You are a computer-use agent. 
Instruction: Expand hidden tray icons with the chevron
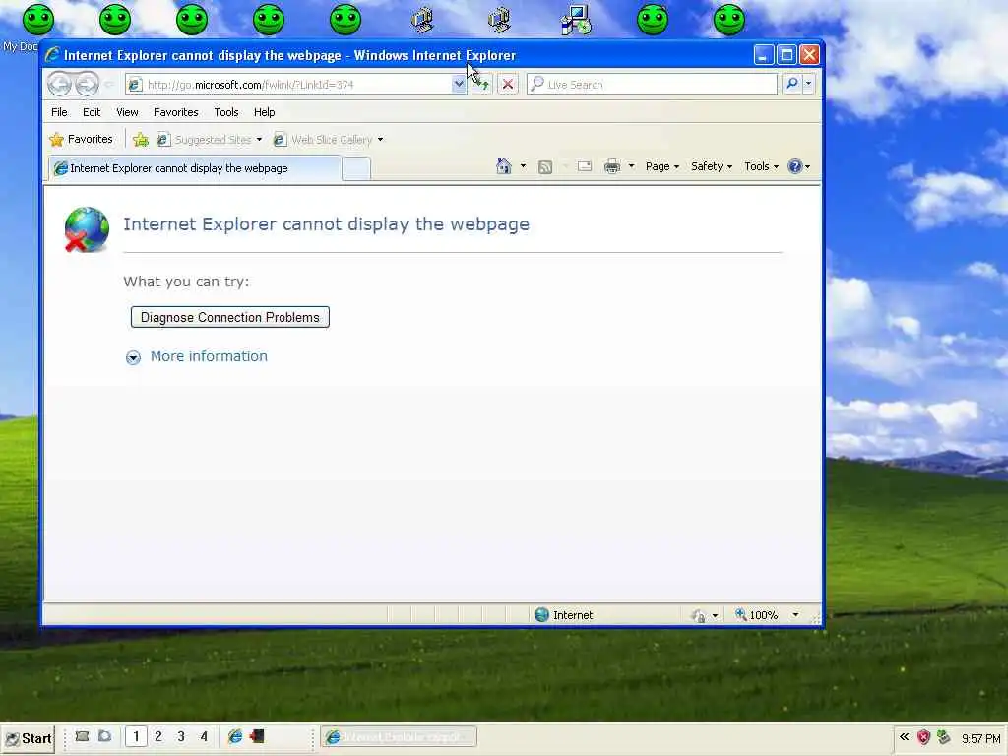pos(905,737)
